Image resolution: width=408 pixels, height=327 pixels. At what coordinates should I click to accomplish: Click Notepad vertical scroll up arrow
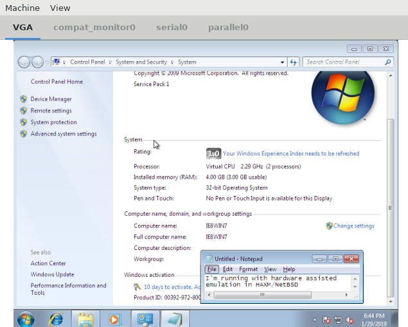point(355,279)
